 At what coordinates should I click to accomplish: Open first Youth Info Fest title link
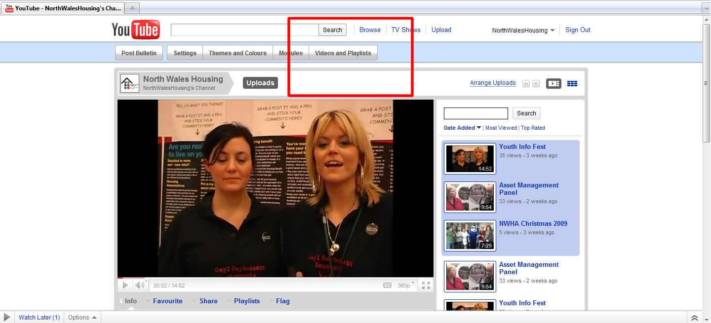(522, 146)
